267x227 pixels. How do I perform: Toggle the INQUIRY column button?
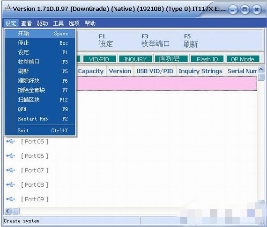tap(135, 59)
